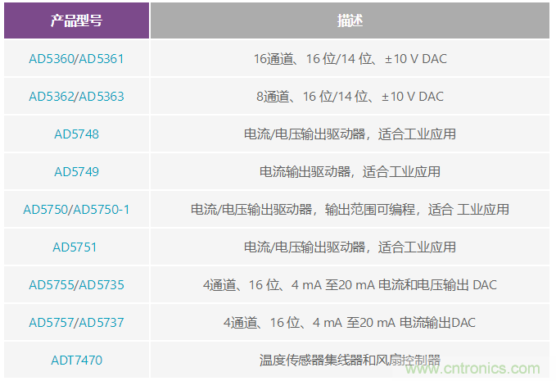Select the AD5748 product link
This screenshot has width=556, height=381.
[x=76, y=134]
